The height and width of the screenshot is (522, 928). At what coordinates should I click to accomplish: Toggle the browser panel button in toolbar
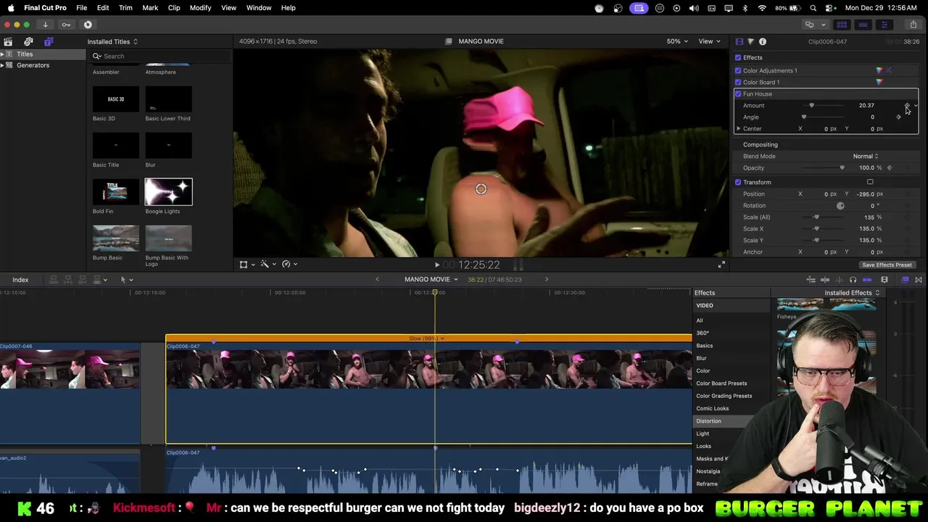coord(842,25)
